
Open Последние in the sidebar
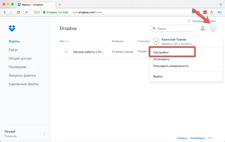tap(17, 67)
